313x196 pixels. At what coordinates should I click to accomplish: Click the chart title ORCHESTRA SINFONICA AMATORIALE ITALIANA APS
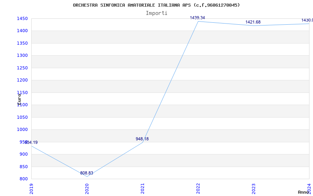coord(156,5)
